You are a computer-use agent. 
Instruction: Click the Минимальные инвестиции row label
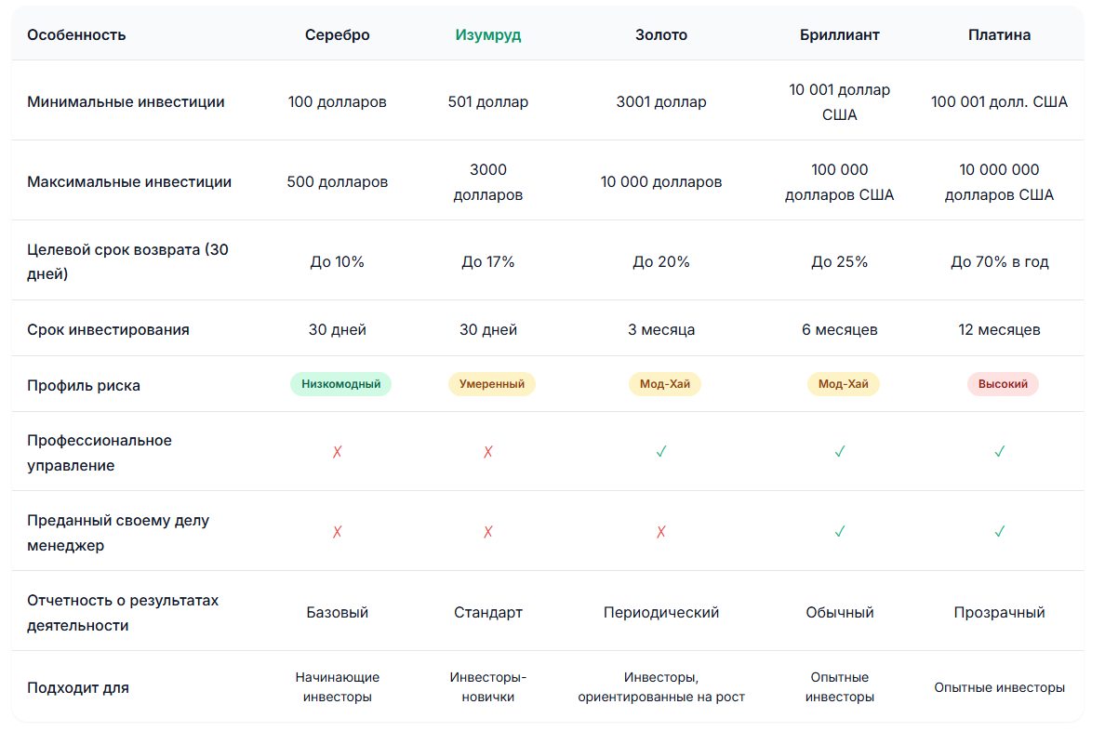[x=126, y=102]
